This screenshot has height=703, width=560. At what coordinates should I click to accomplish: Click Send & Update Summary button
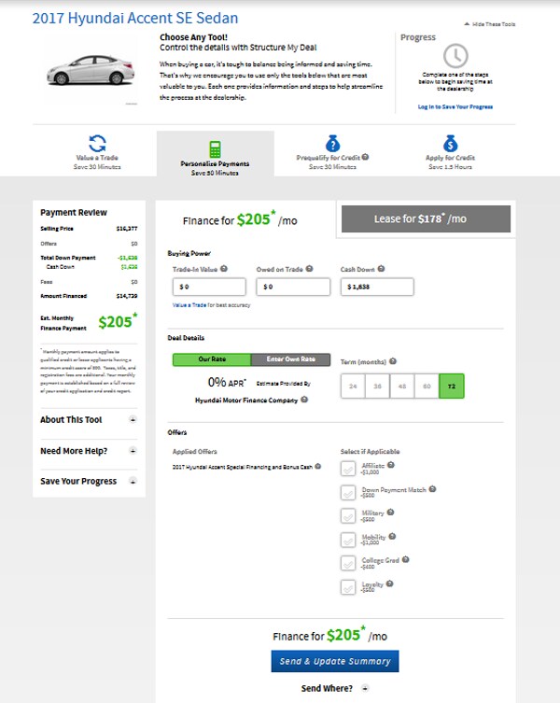(x=335, y=661)
